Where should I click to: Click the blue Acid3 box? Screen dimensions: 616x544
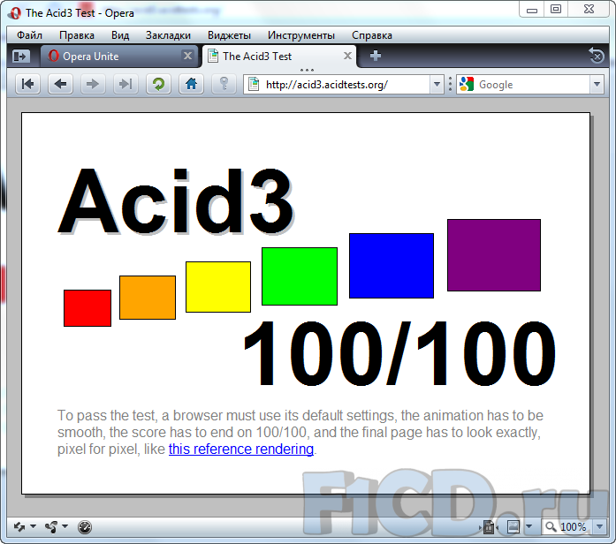[x=392, y=266]
